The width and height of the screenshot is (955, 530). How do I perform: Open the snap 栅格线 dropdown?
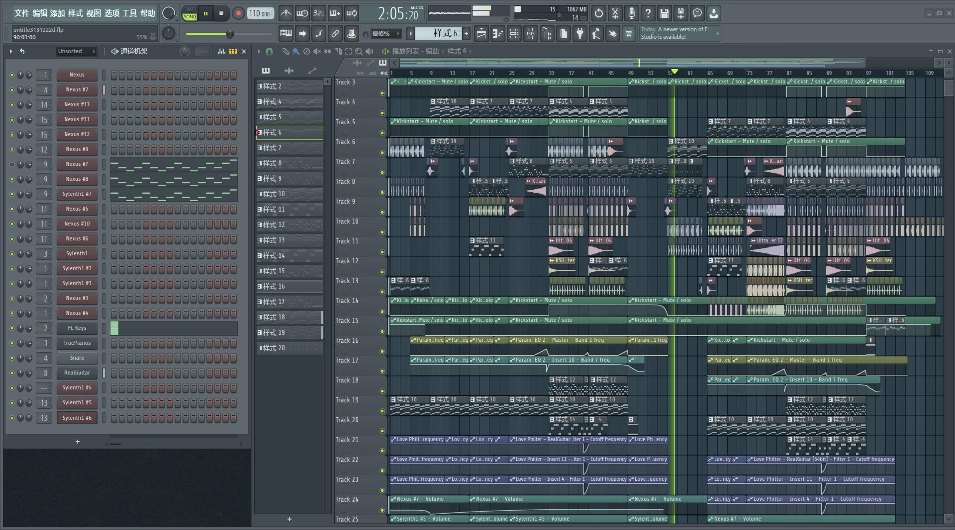(385, 34)
